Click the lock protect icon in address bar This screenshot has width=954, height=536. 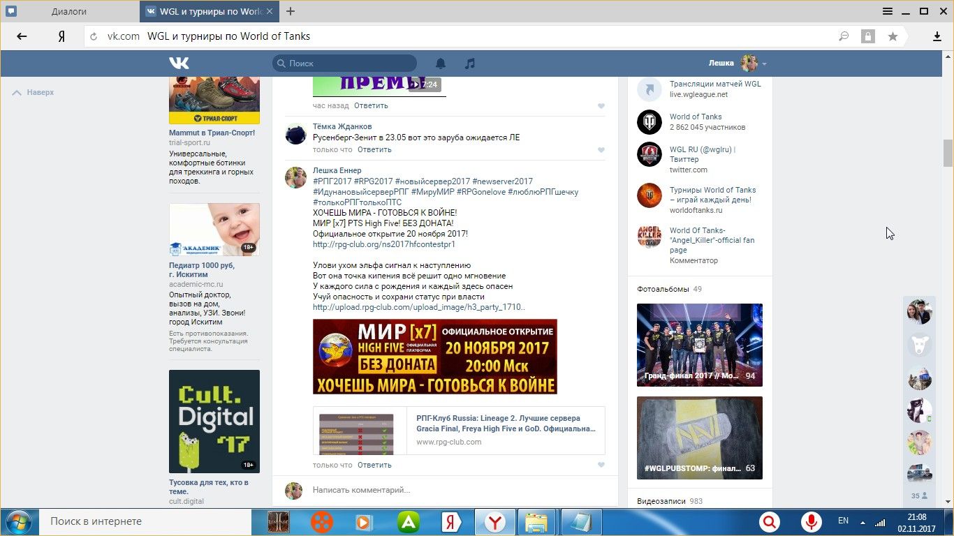(867, 36)
